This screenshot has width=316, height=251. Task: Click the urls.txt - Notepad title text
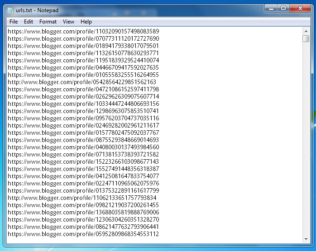point(37,10)
